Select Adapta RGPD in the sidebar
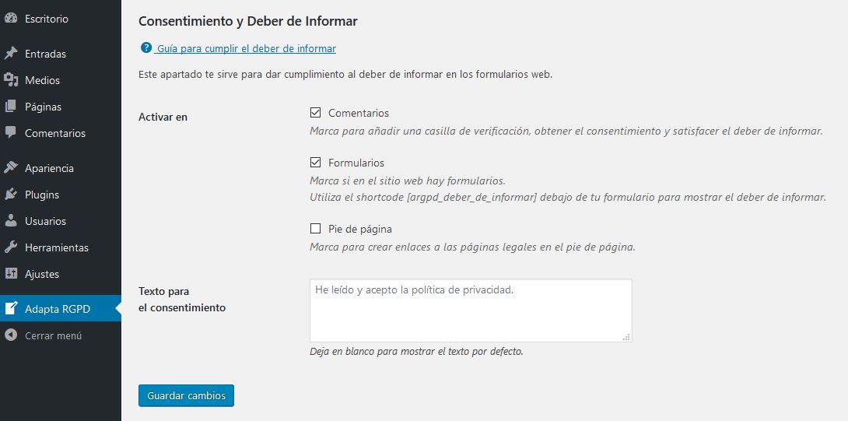The image size is (848, 421). pos(58,309)
